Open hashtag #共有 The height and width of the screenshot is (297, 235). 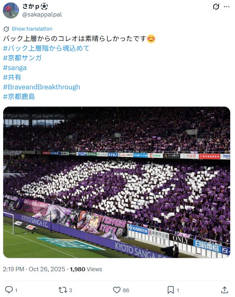(12, 77)
